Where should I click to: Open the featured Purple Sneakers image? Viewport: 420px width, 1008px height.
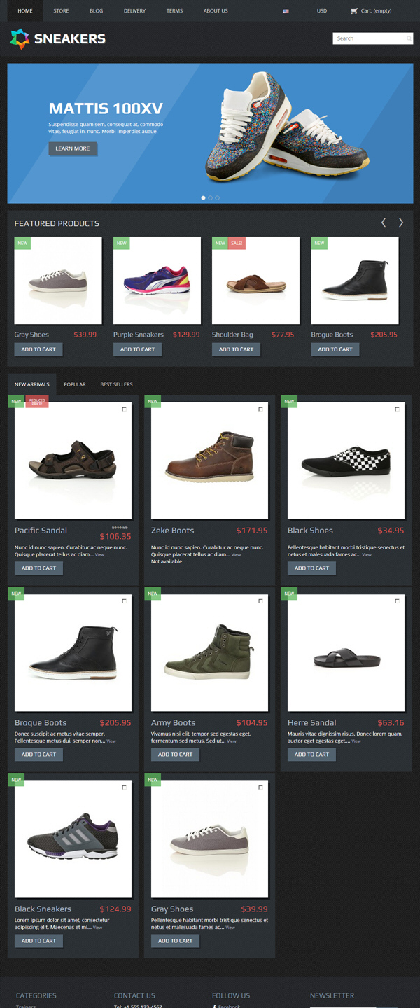click(157, 281)
